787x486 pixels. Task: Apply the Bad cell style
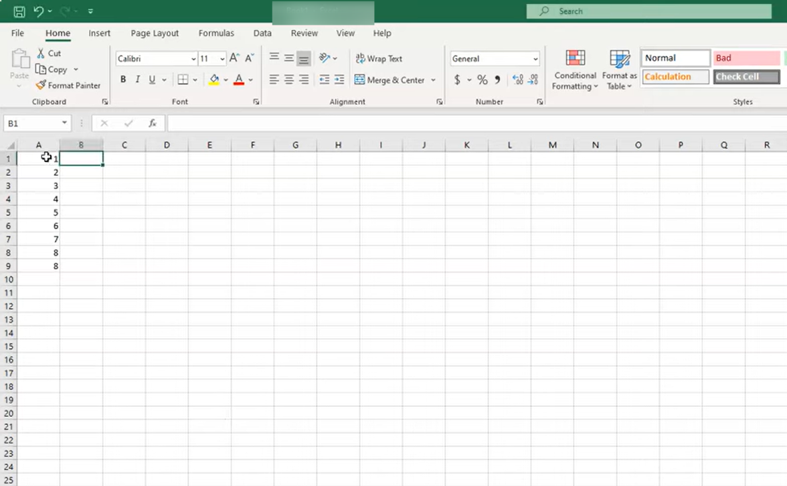point(746,58)
